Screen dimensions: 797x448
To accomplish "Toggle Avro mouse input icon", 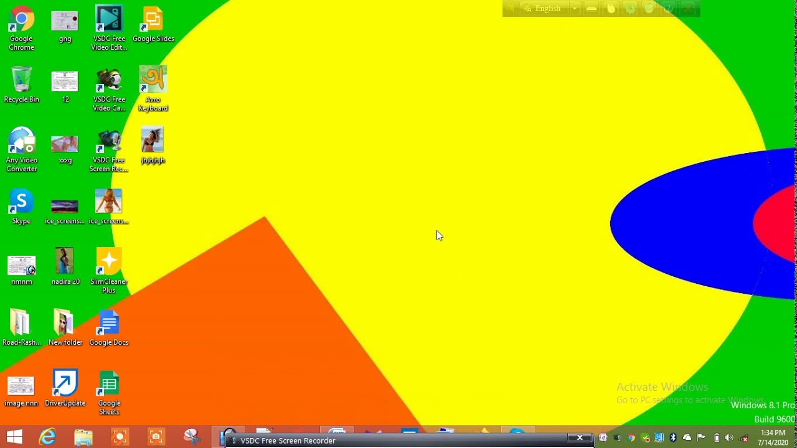I will click(x=611, y=8).
